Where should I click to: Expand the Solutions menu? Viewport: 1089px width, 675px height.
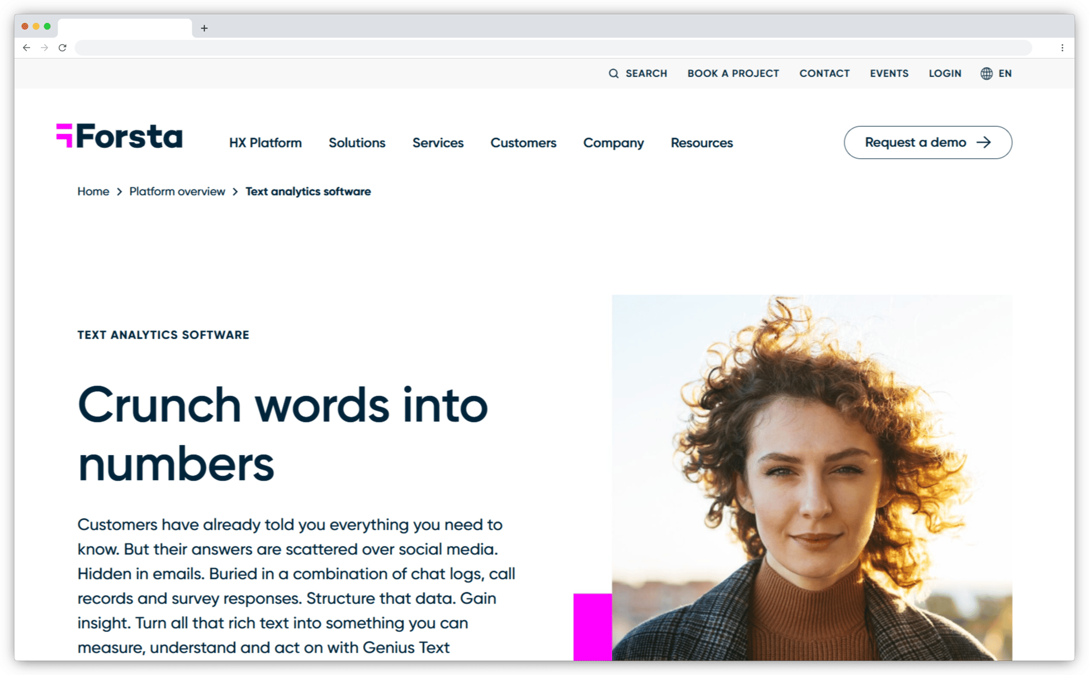pyautogui.click(x=357, y=142)
